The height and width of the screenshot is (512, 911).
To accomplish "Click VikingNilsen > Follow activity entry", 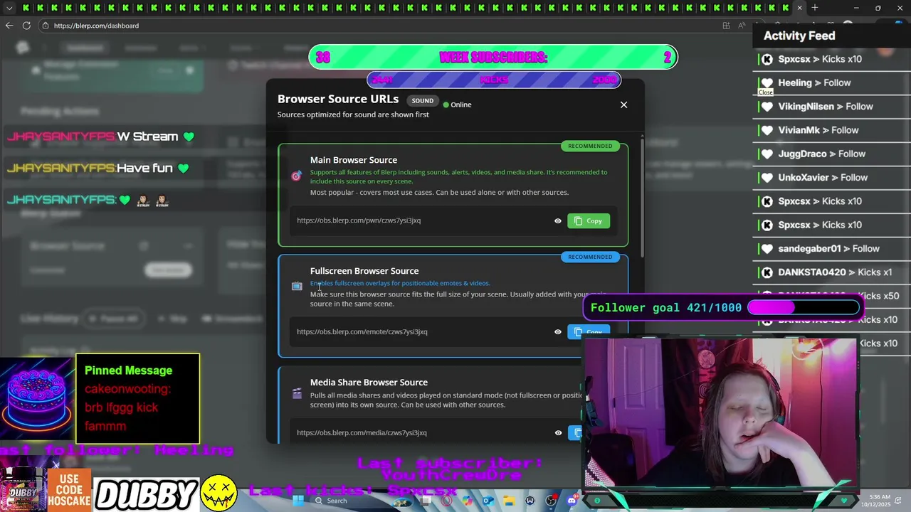I will pyautogui.click(x=826, y=107).
